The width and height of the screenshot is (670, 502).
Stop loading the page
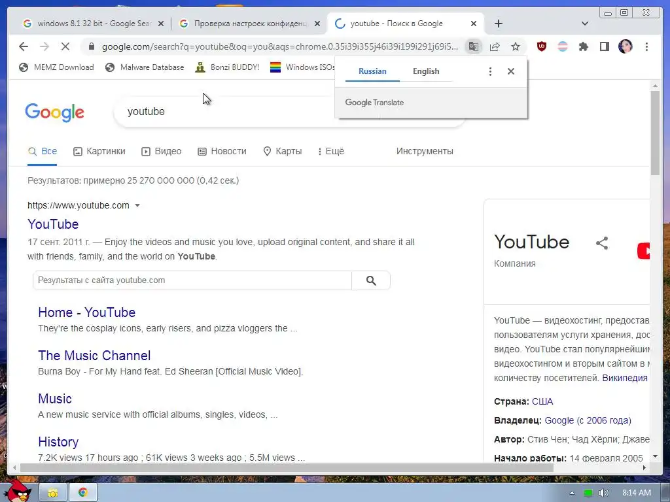pos(65,46)
